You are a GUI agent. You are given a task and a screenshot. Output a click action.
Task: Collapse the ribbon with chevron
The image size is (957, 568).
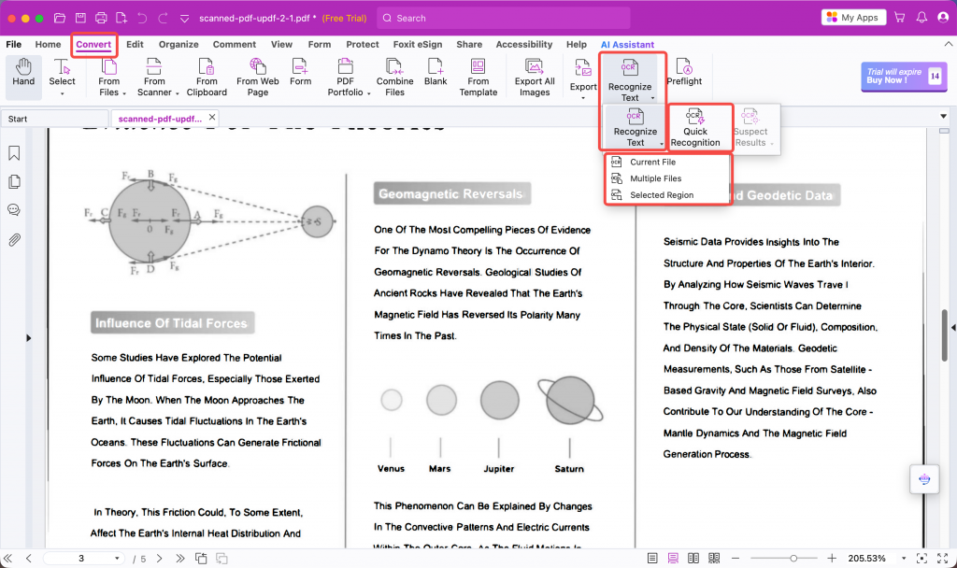[x=948, y=44]
